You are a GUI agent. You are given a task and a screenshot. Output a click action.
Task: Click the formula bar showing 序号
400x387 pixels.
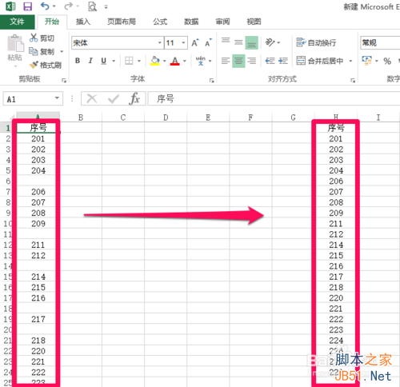pyautogui.click(x=274, y=99)
